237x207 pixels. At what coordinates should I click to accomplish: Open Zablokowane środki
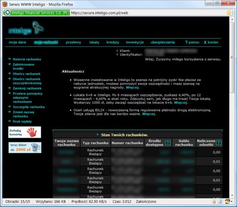click(23, 66)
